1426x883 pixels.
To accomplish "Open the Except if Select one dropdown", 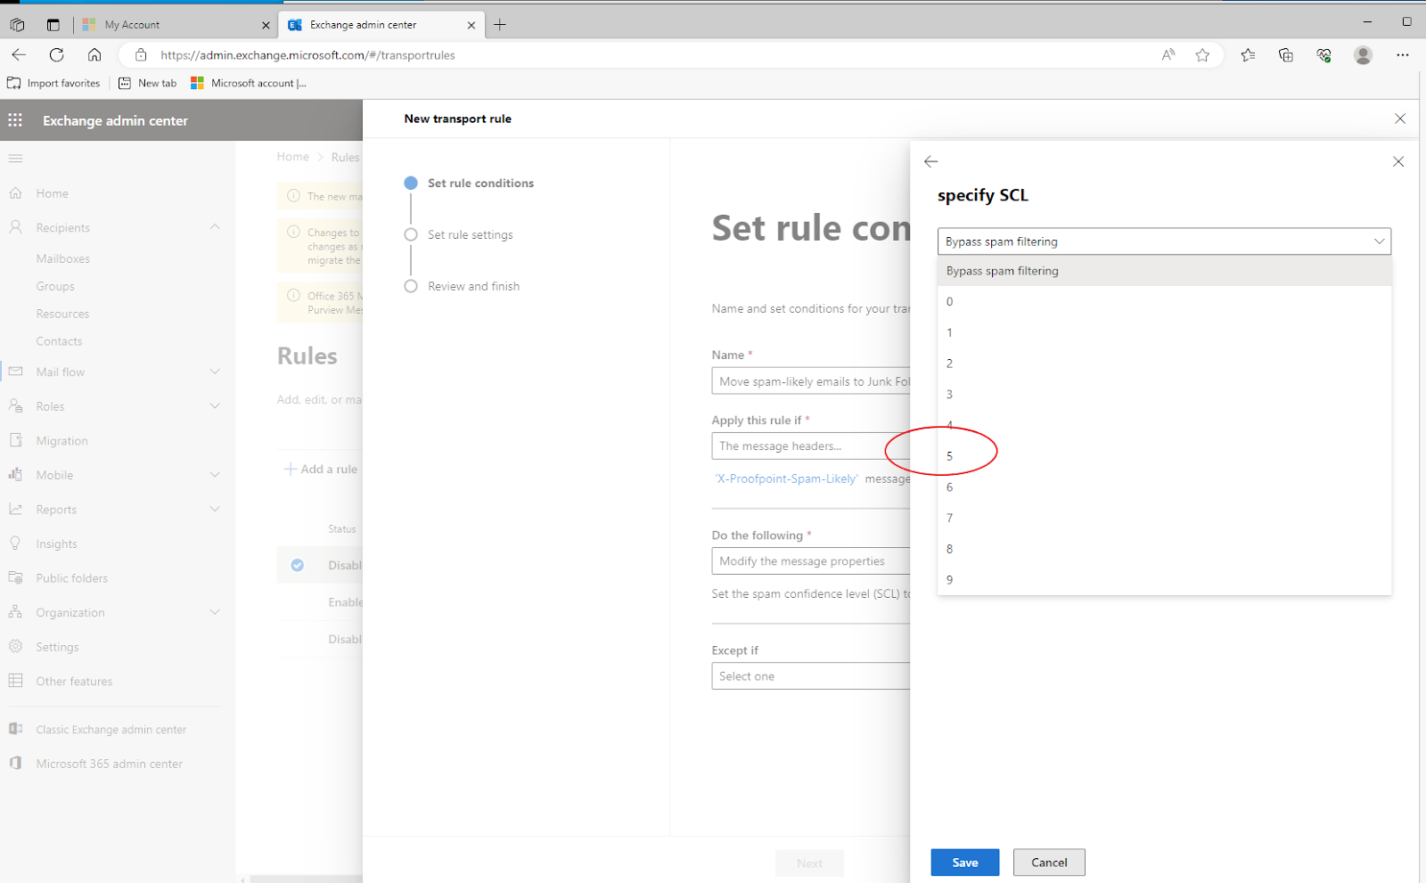I will [810, 675].
